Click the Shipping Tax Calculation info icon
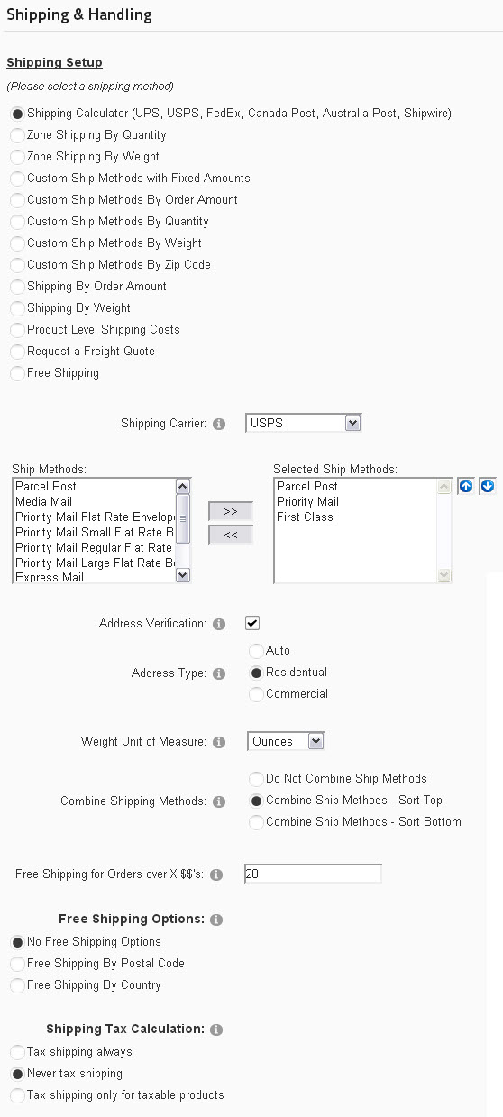Image resolution: width=503 pixels, height=1117 pixels. click(x=216, y=1030)
